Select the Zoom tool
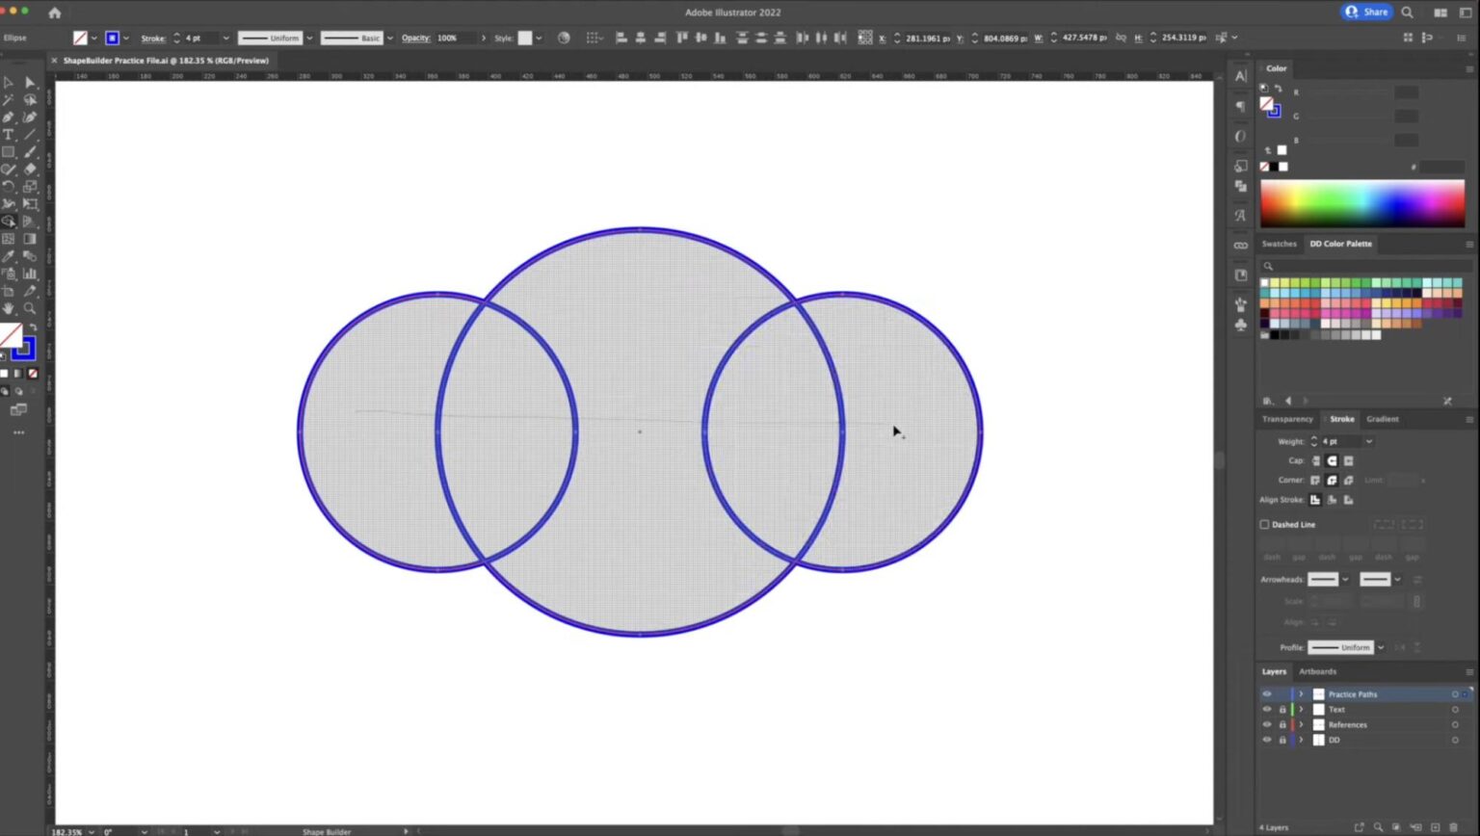The width and height of the screenshot is (1480, 836). pyautogui.click(x=30, y=307)
